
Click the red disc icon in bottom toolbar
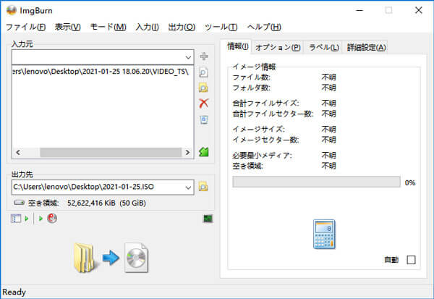tap(52, 219)
